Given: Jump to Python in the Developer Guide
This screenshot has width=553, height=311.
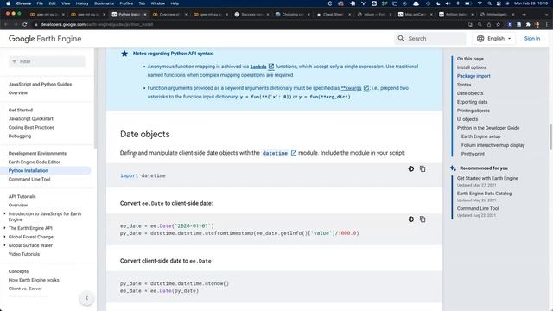Looking at the screenshot, I should [x=488, y=128].
